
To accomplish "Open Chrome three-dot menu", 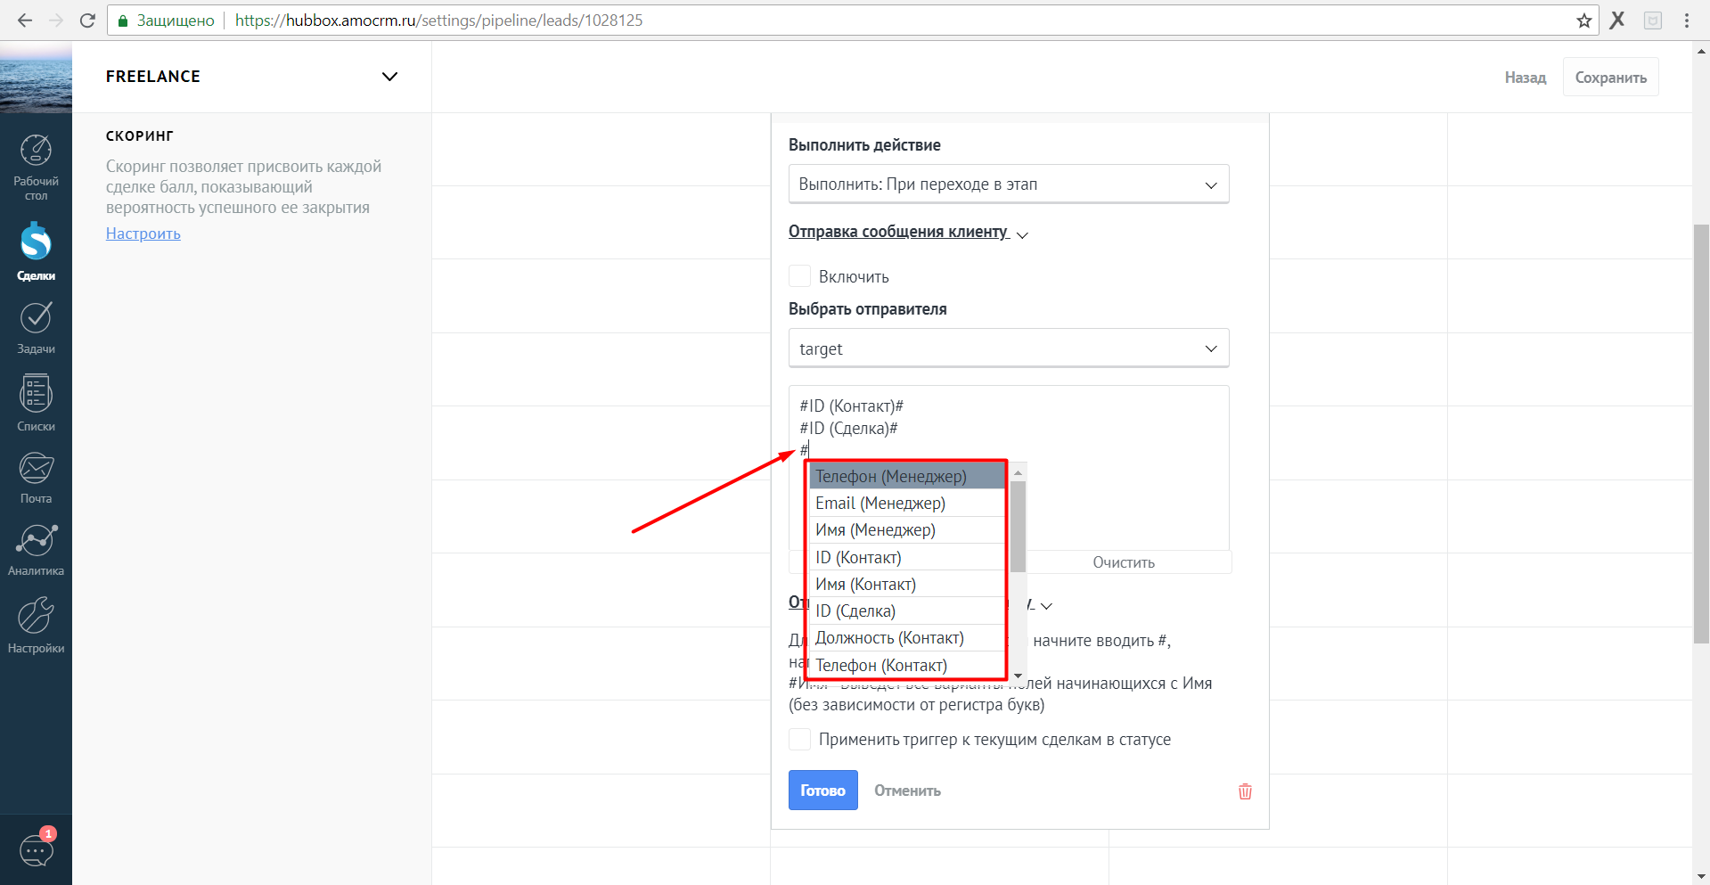I will pyautogui.click(x=1687, y=20).
